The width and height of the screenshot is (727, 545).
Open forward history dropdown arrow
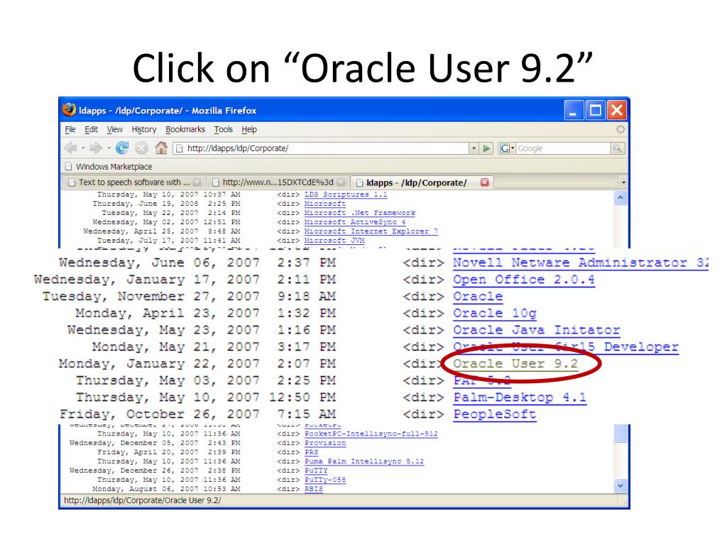point(109,148)
